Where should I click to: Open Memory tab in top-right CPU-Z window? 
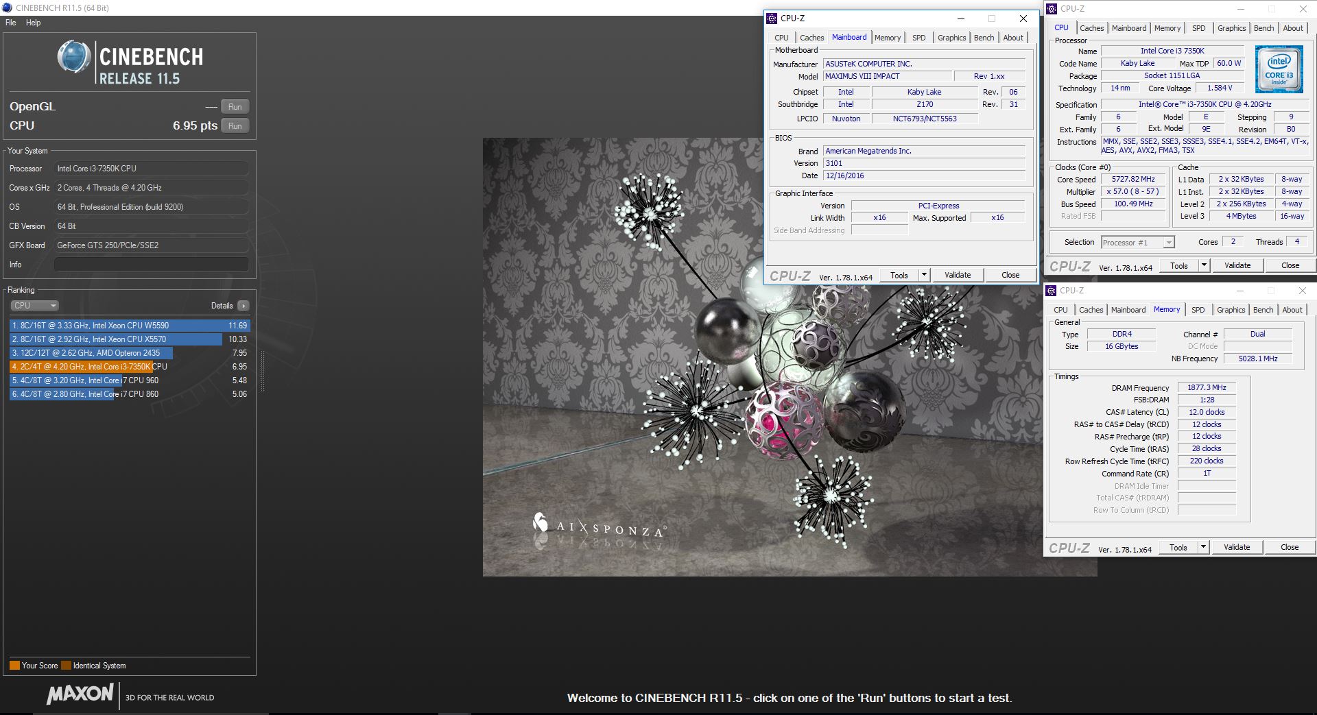pyautogui.click(x=1167, y=28)
